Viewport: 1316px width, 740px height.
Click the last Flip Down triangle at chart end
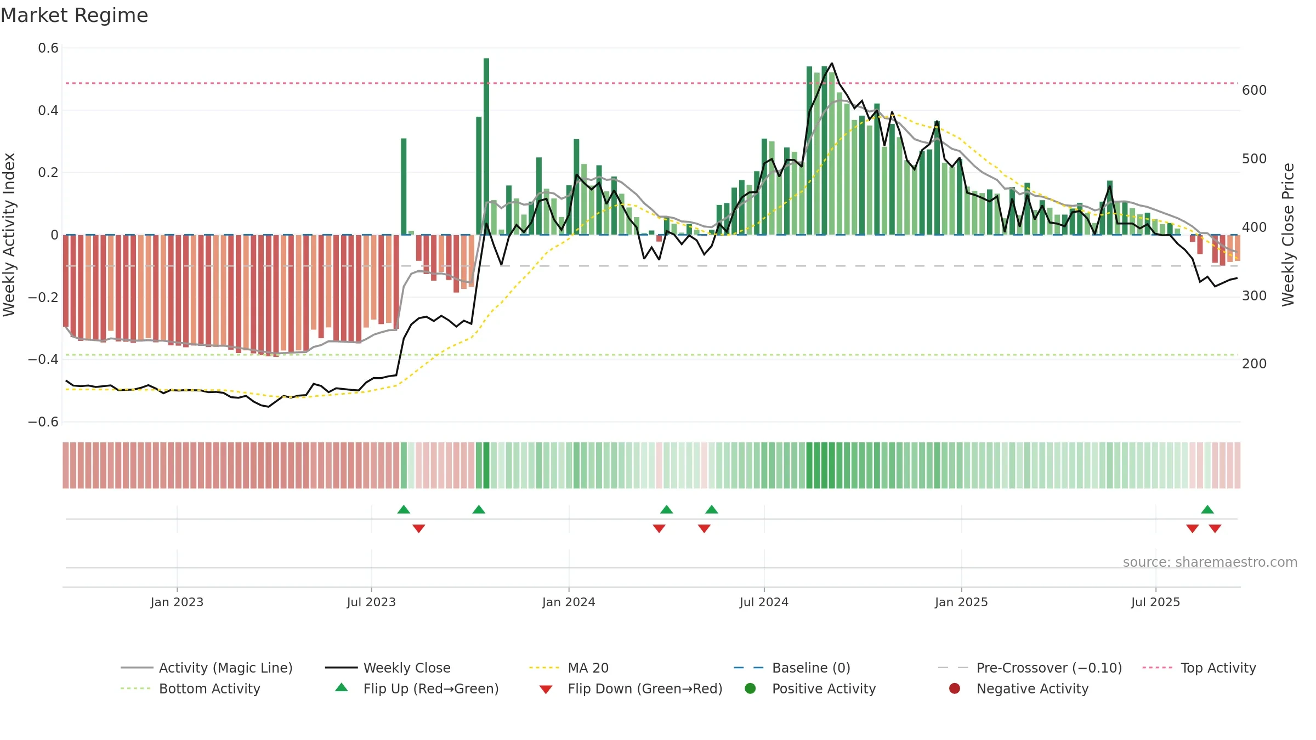[x=1215, y=528]
